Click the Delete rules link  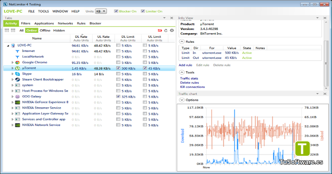(x=190, y=83)
